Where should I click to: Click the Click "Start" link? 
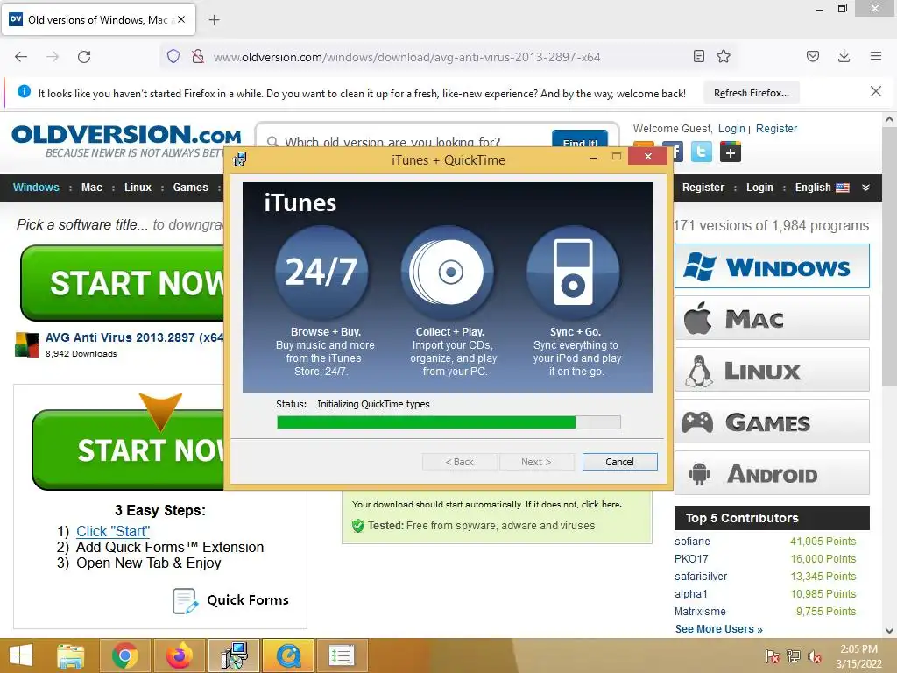point(113,531)
